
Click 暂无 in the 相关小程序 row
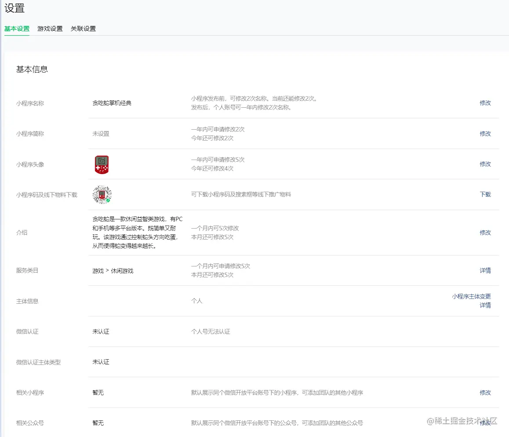click(98, 393)
